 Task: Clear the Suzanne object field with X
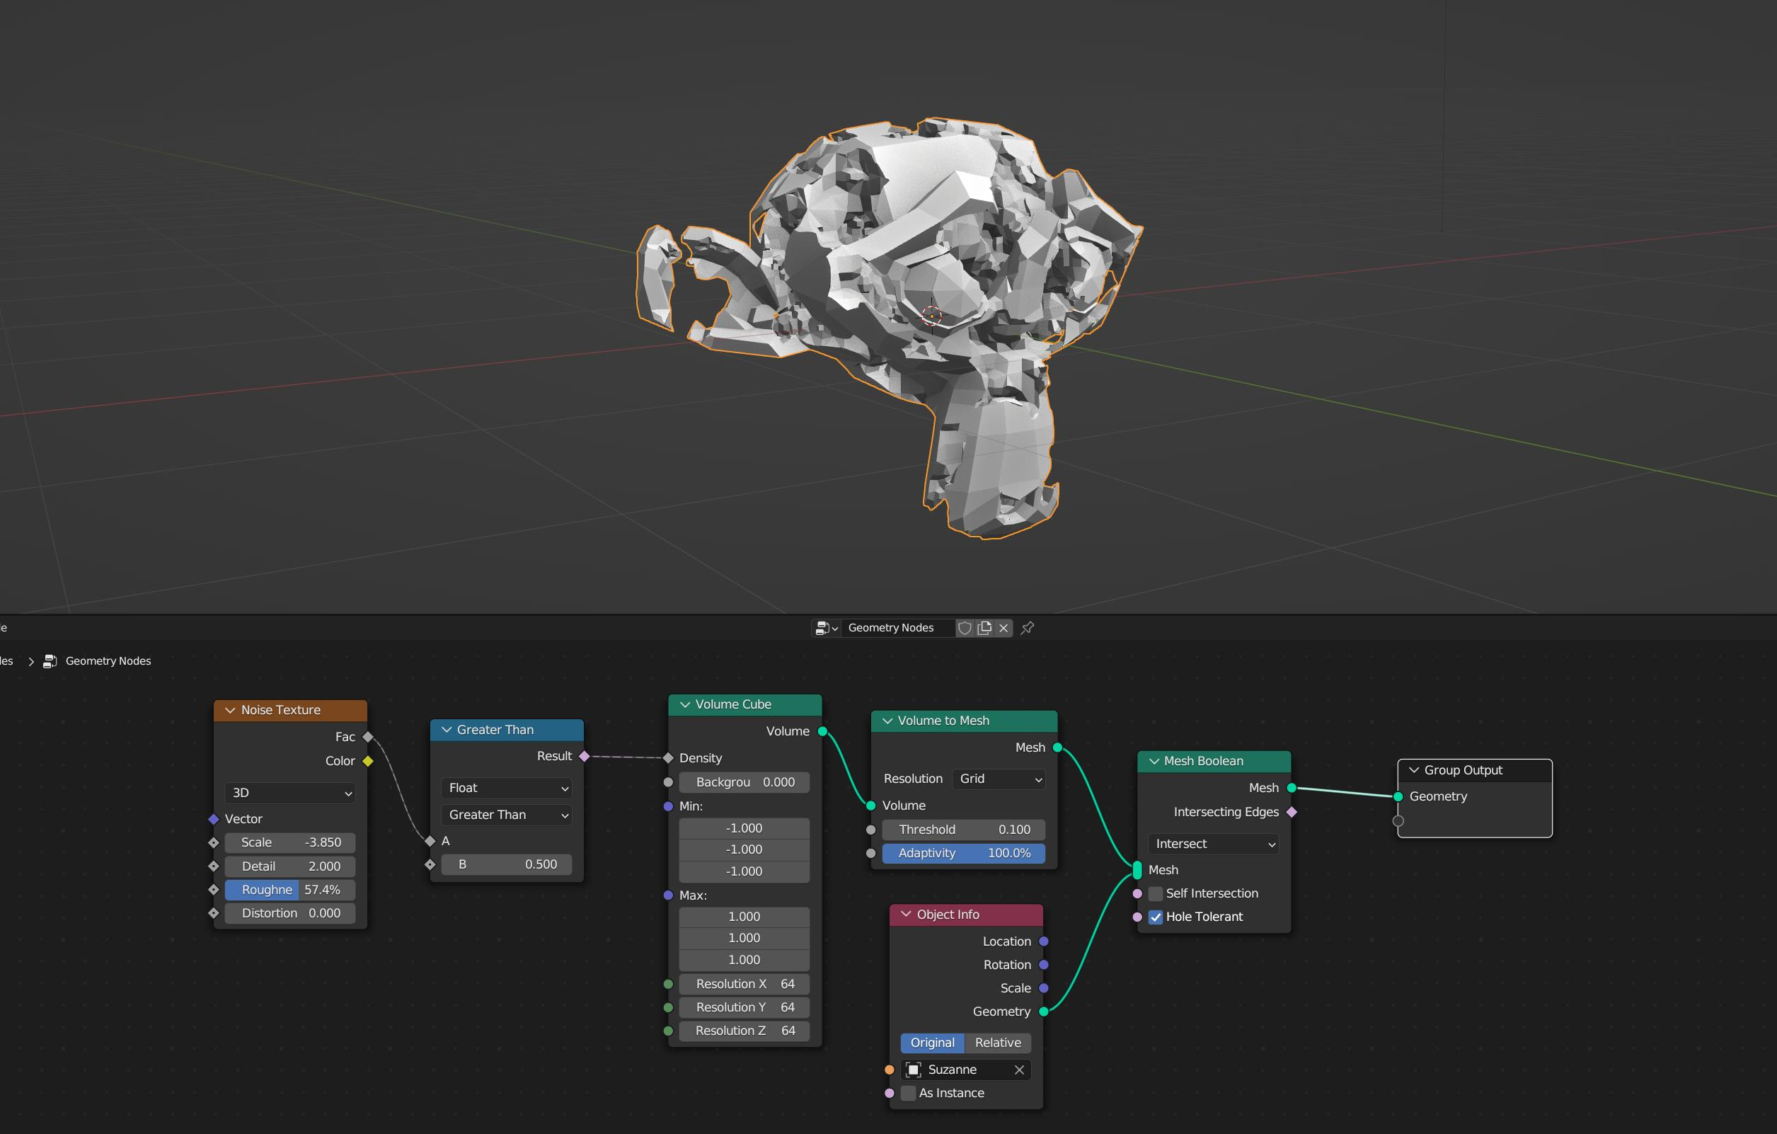[x=1019, y=1070]
